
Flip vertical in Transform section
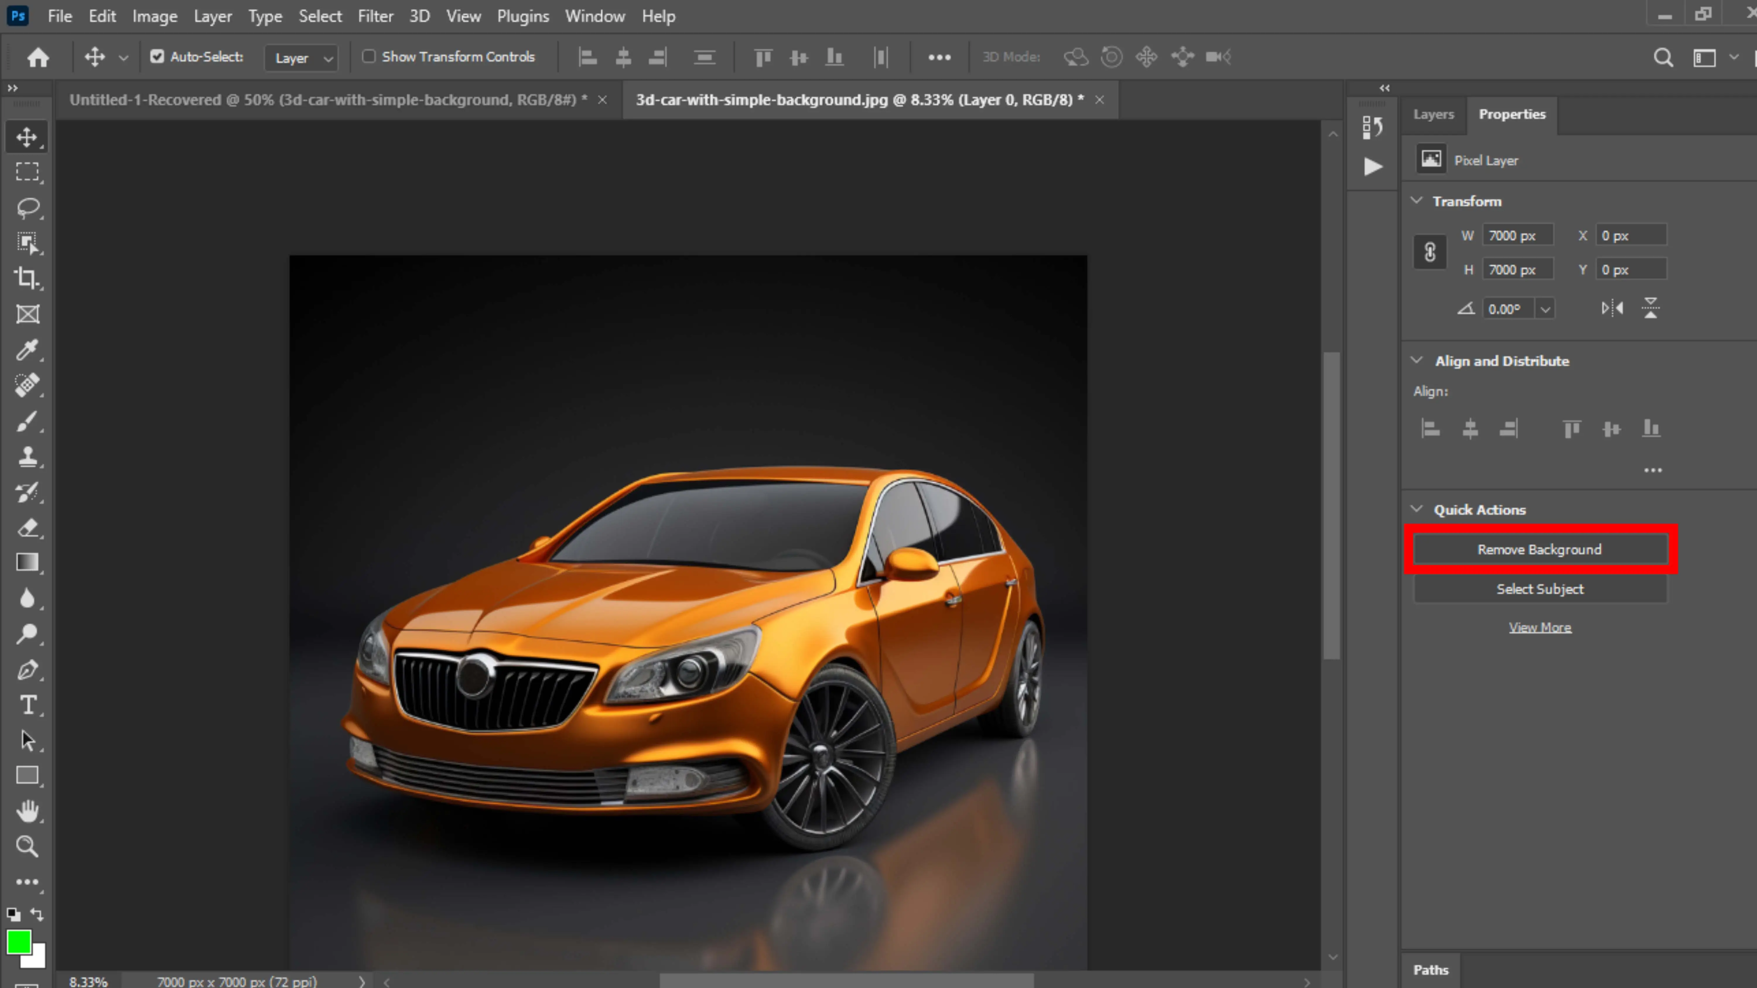coord(1651,308)
